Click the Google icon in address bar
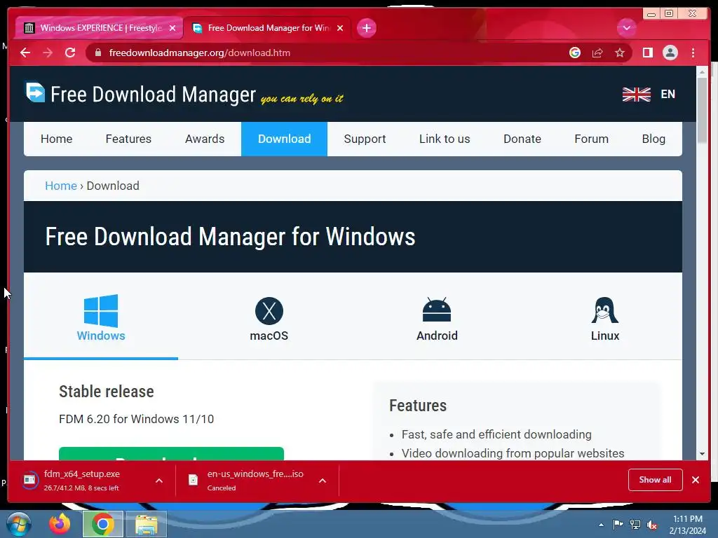 tap(575, 53)
